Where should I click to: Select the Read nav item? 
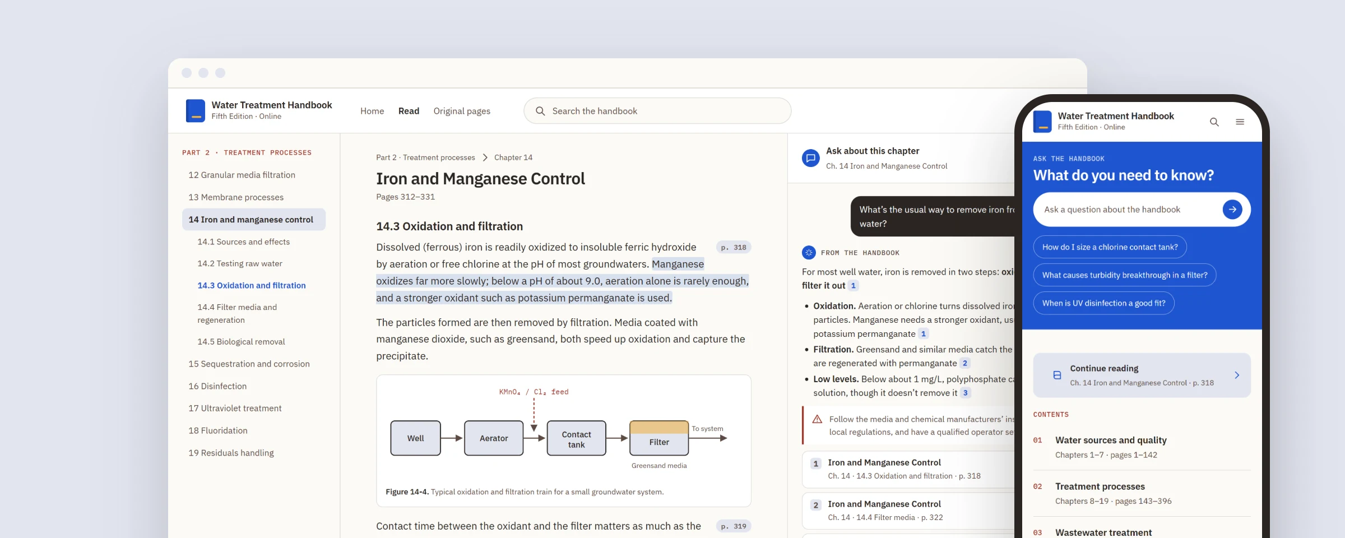tap(409, 111)
